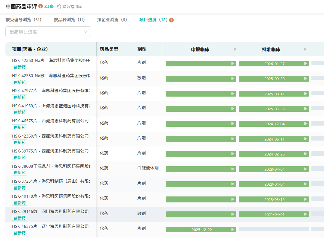Click arrow icon in 申报临床 column header
The image size is (324, 241).
(x=235, y=49)
